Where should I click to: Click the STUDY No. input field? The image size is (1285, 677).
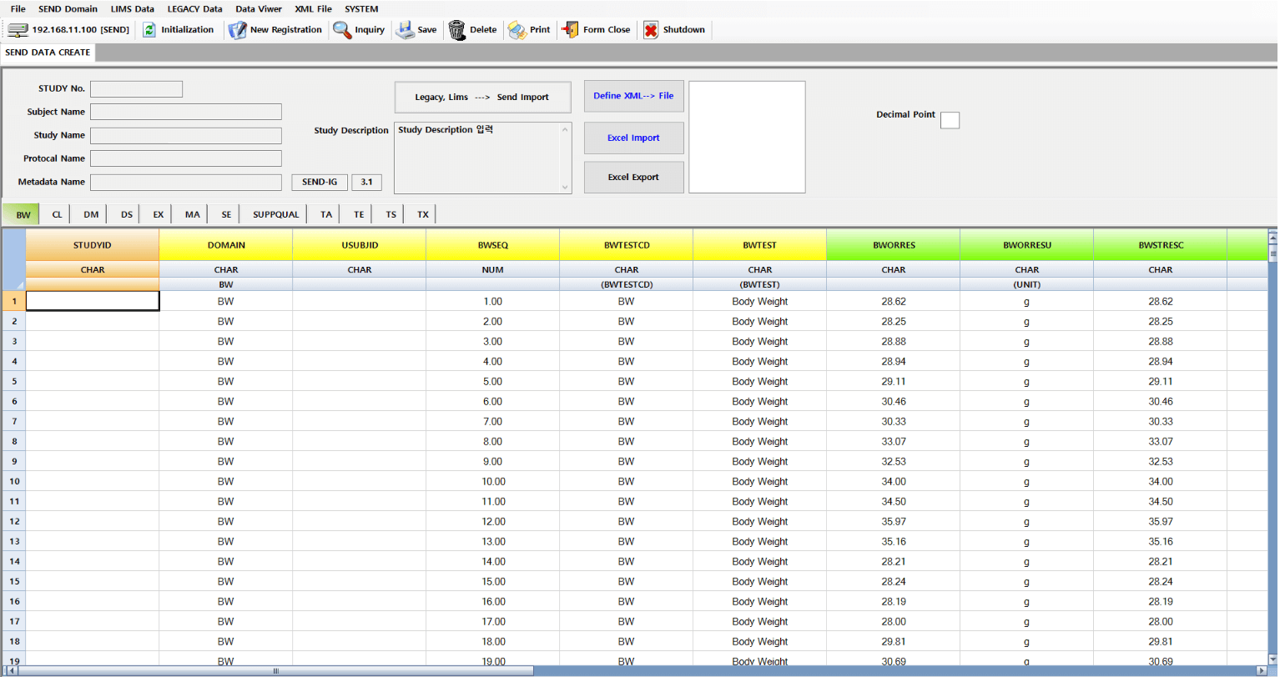(136, 89)
